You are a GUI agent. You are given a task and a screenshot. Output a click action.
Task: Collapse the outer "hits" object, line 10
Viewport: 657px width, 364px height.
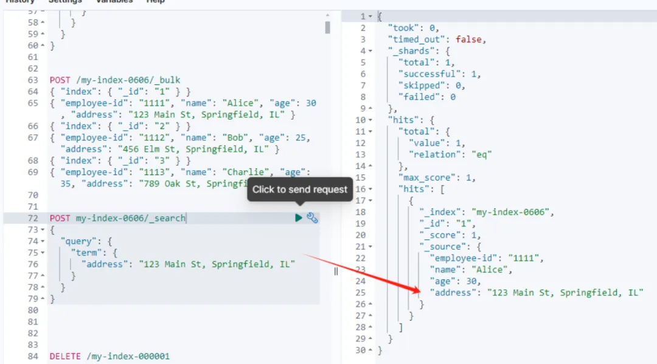point(370,120)
